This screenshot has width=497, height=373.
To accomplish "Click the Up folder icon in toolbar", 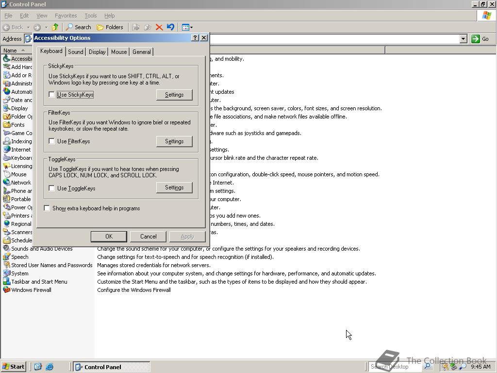I will tap(55, 27).
